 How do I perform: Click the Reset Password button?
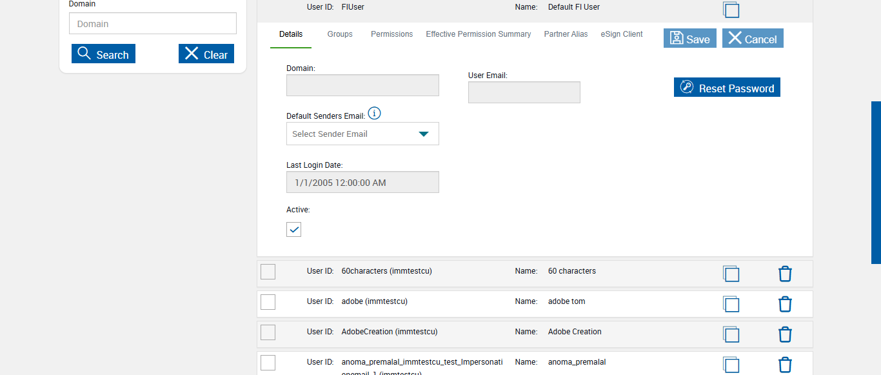[727, 88]
